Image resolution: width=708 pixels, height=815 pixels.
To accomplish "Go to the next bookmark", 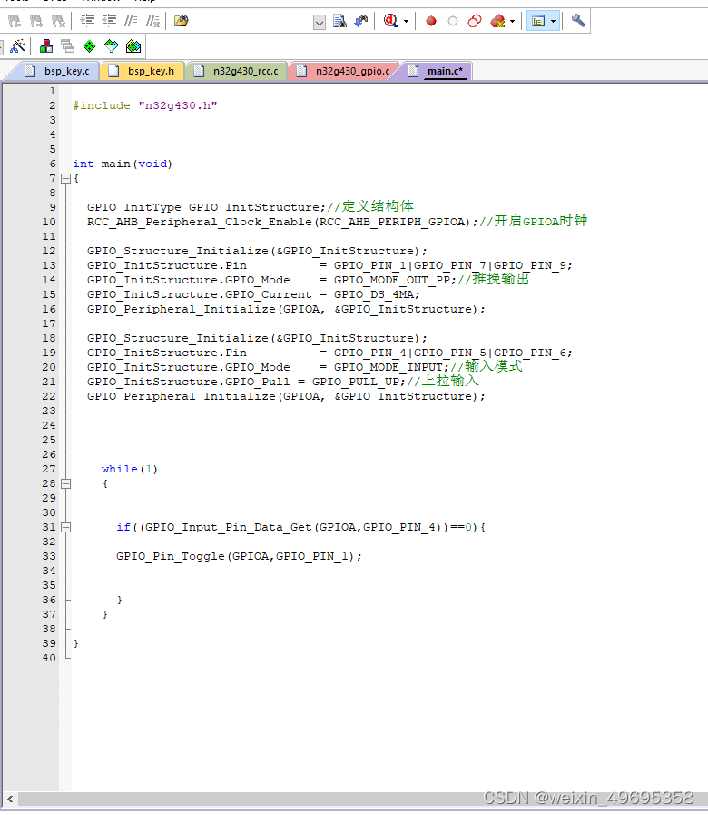I will click(35, 21).
